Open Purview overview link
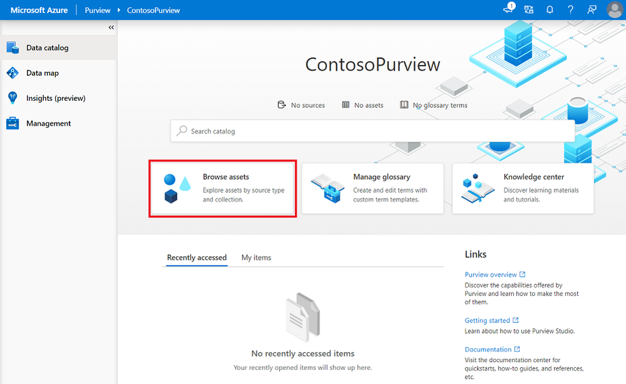The image size is (626, 384). click(491, 274)
